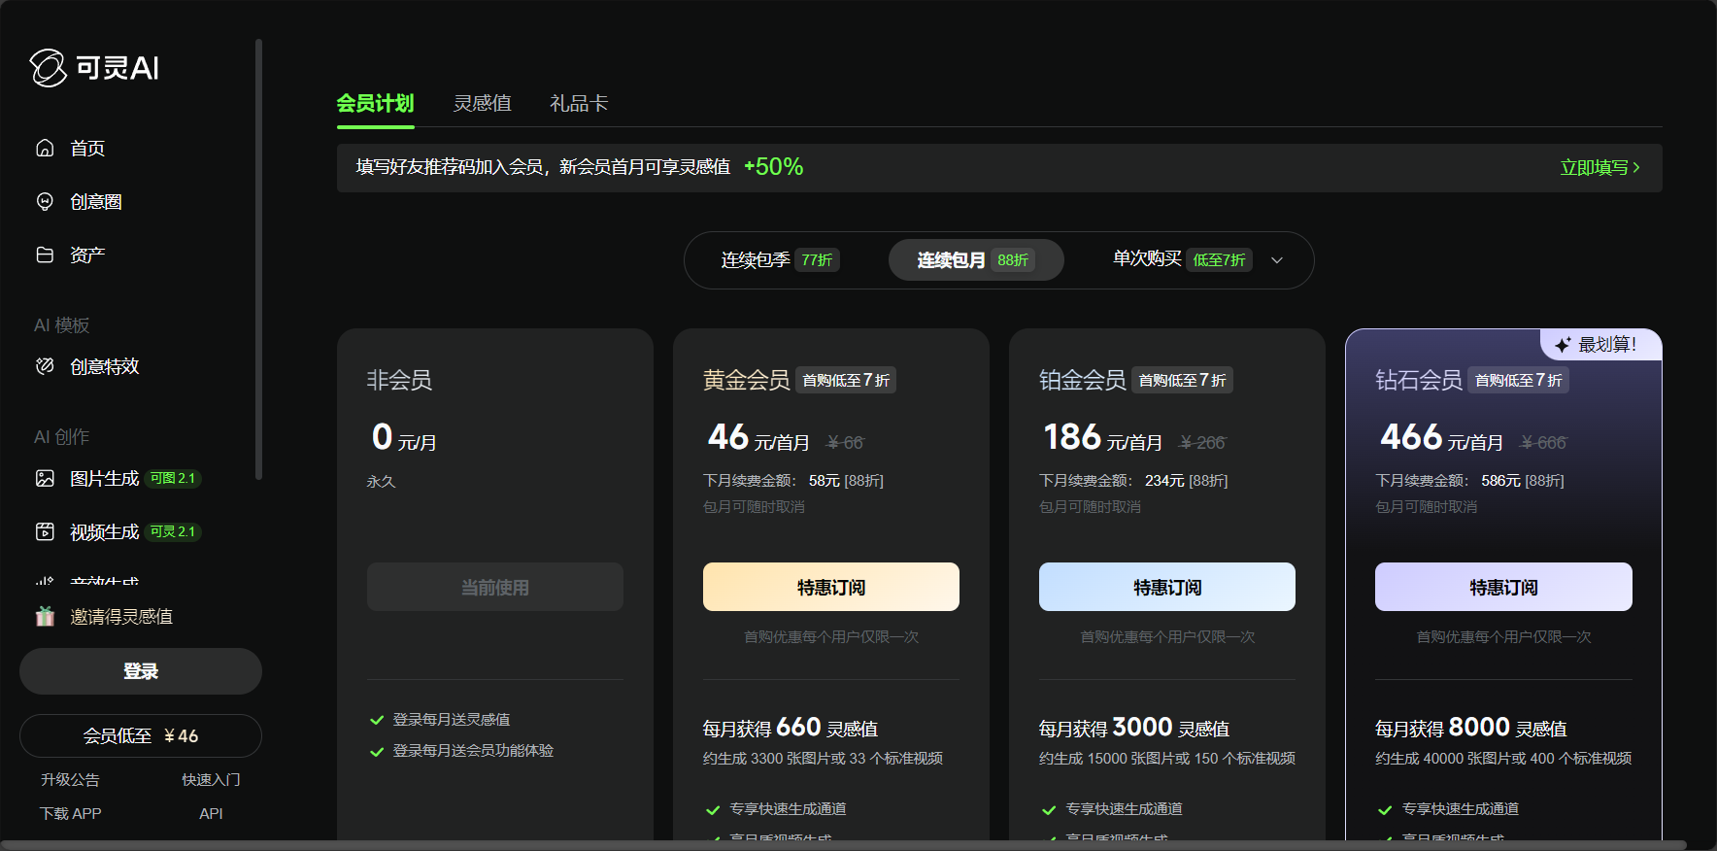Open 下载 APP link
The height and width of the screenshot is (851, 1717).
70,813
